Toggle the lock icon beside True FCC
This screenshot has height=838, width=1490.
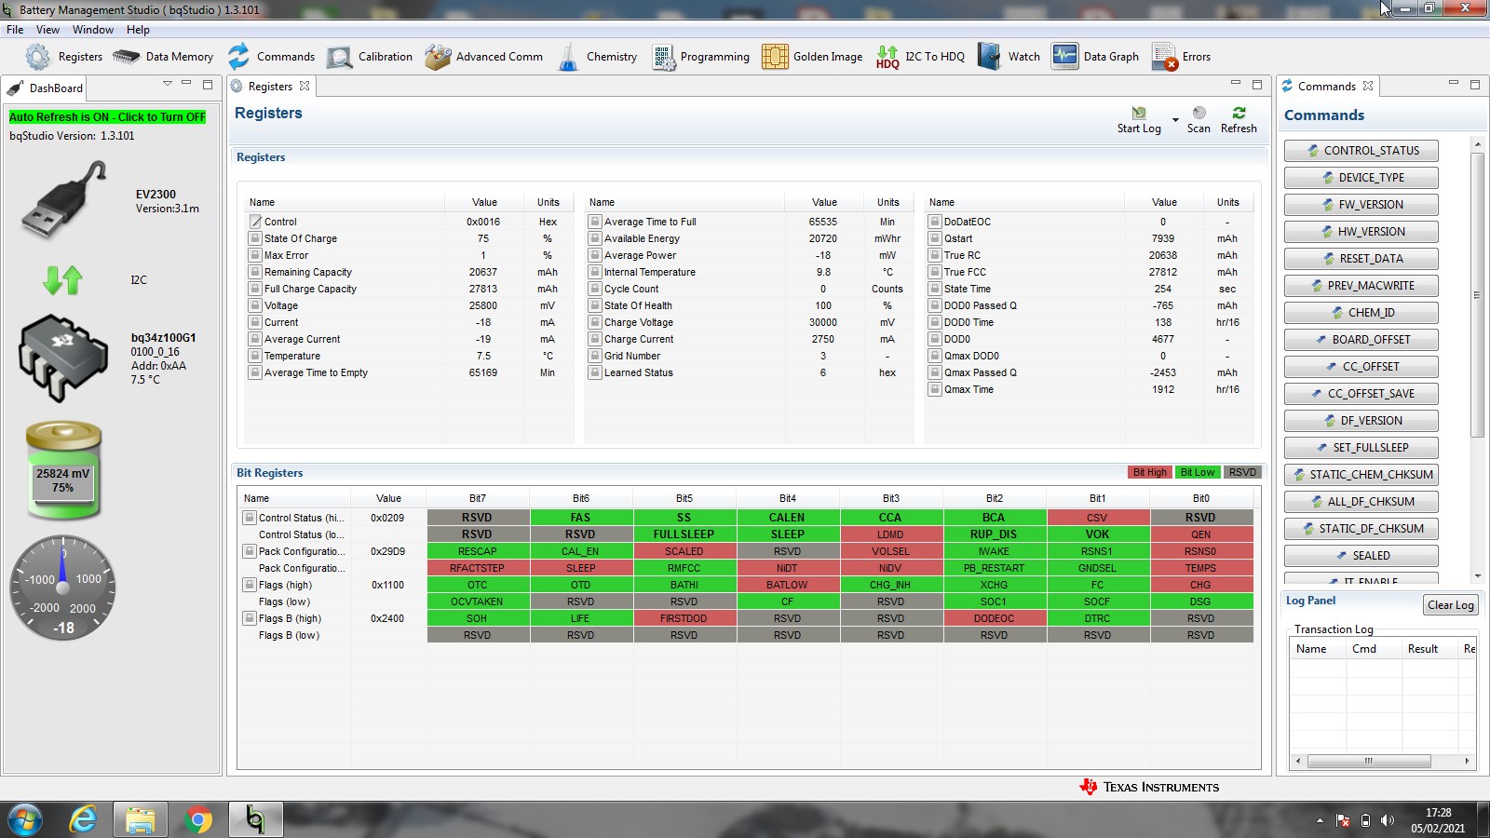tap(935, 272)
